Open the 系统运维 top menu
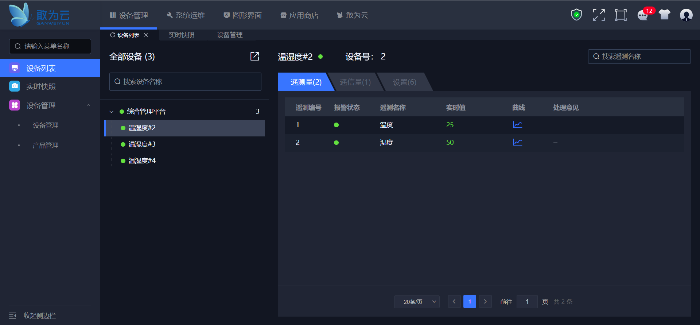The height and width of the screenshot is (325, 700). click(186, 15)
